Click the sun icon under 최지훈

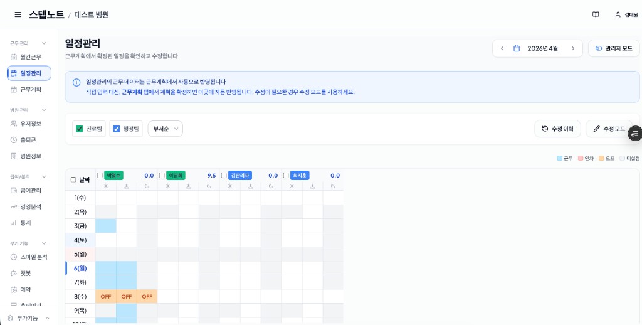tap(292, 186)
